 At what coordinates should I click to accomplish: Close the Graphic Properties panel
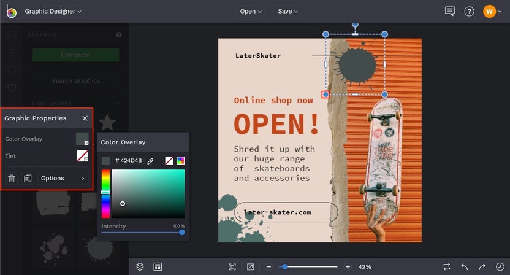coord(85,118)
